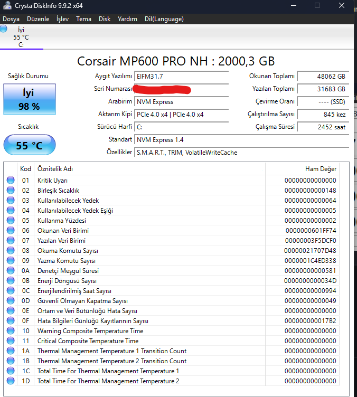Click the Çalışma Süresi value 2452 saat
Screen dimensions: 357x397
pos(323,127)
